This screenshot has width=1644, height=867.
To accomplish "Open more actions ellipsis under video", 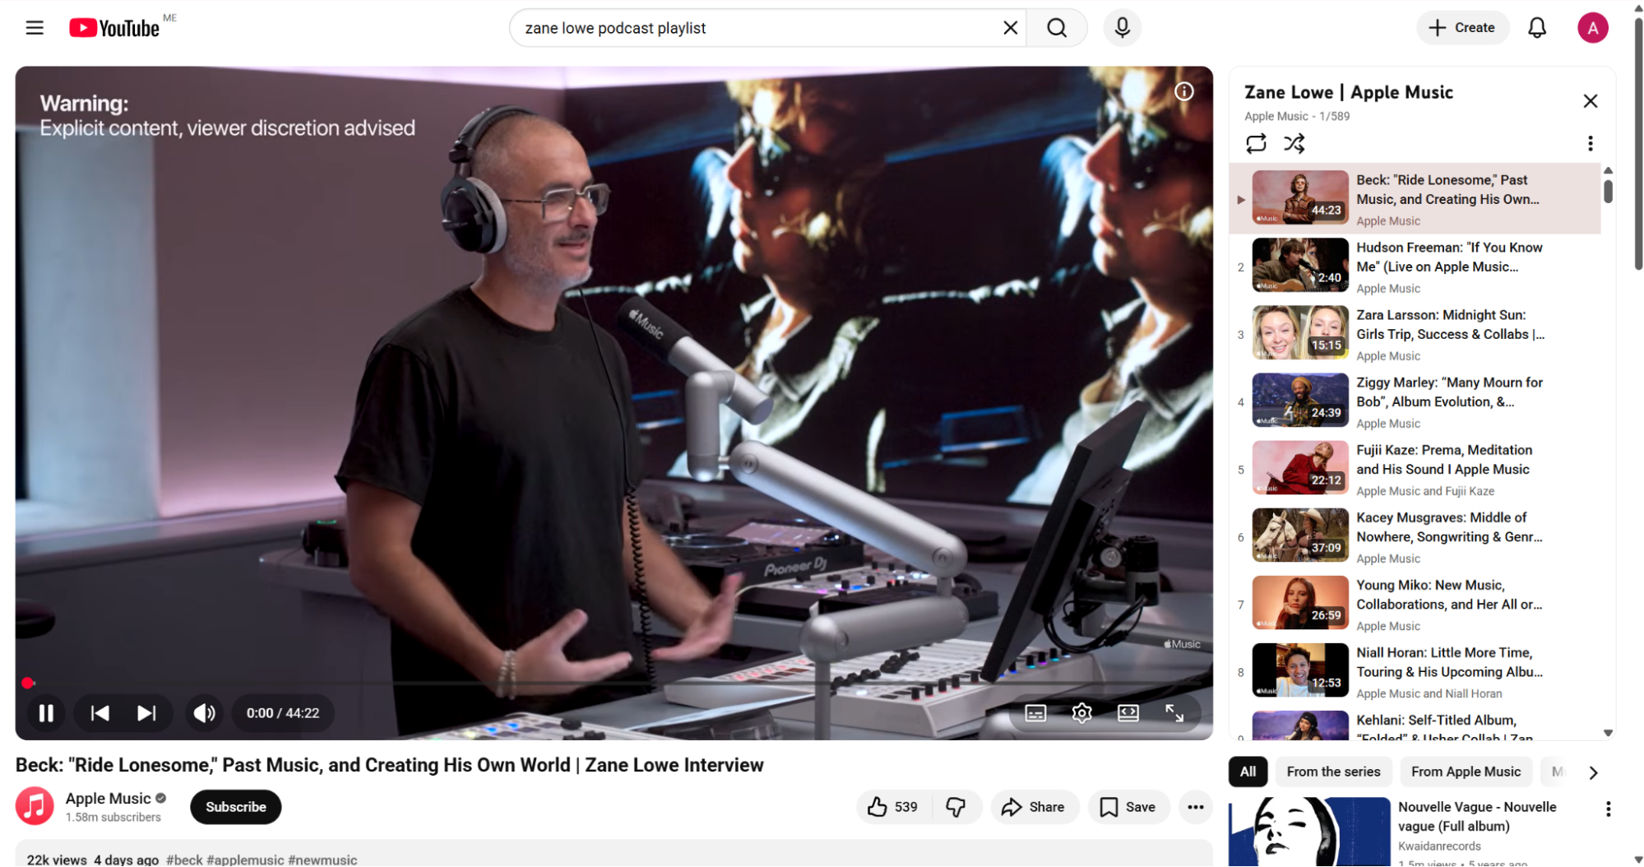I will pos(1195,807).
